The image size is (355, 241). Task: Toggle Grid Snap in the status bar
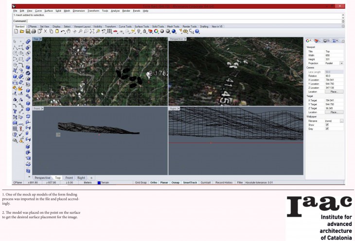click(141, 182)
